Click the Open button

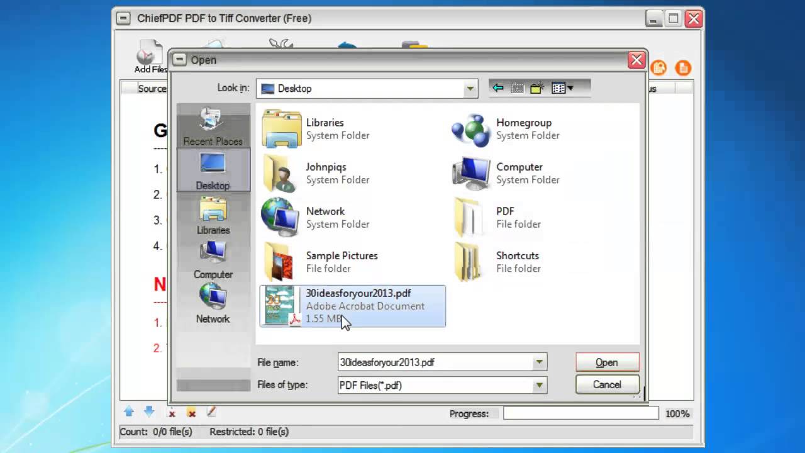coord(607,362)
